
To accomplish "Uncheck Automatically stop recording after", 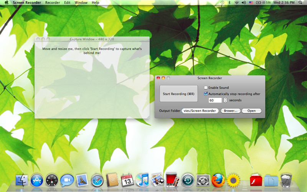I will pos(206,94).
